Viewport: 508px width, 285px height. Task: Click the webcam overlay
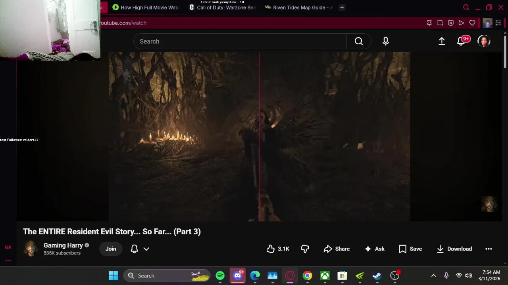[x=50, y=30]
